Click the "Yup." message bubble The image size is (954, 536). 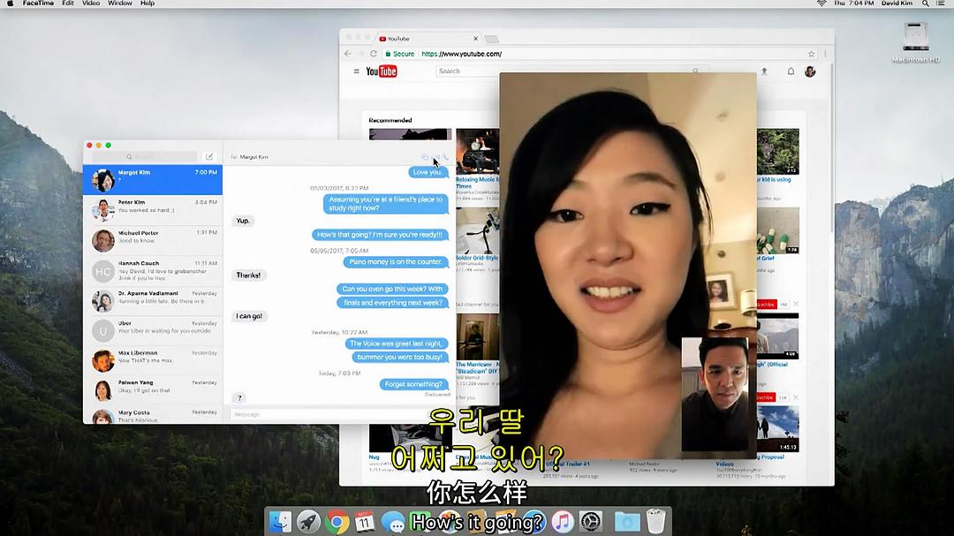coord(243,220)
